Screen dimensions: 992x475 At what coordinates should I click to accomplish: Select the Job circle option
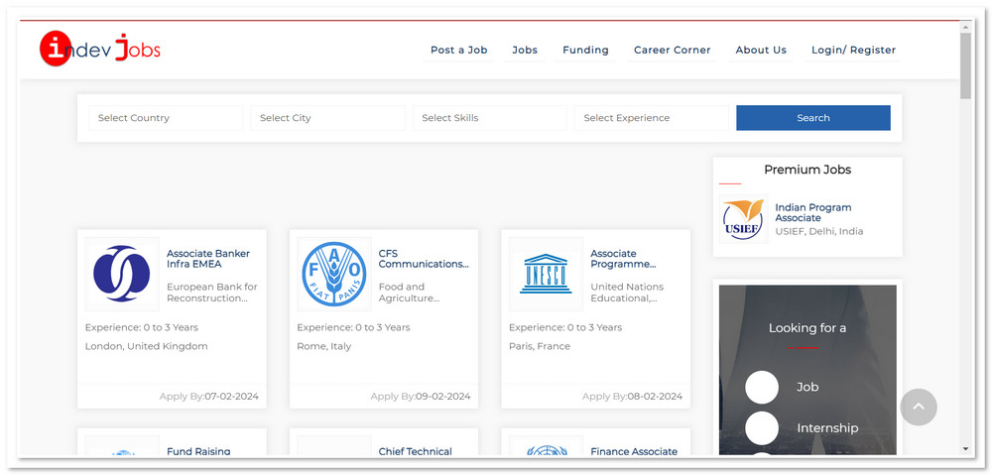tap(762, 387)
